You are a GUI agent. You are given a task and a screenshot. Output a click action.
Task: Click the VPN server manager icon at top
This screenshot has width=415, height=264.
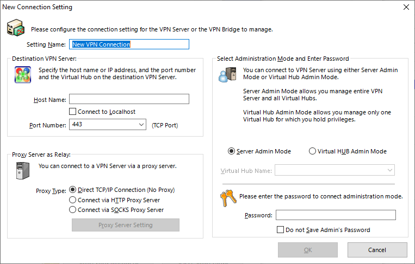click(x=17, y=27)
